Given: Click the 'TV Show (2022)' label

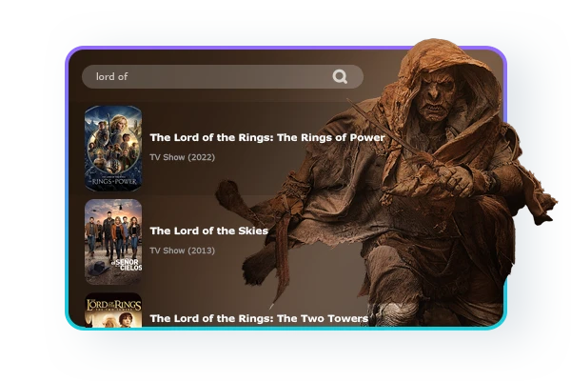Looking at the screenshot, I should [x=183, y=157].
